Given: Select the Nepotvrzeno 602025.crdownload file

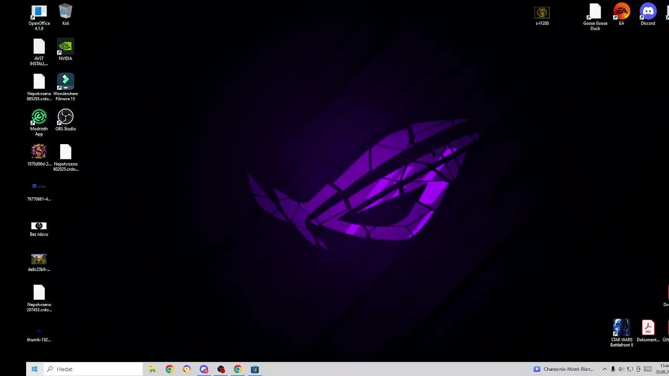Looking at the screenshot, I should click(65, 158).
